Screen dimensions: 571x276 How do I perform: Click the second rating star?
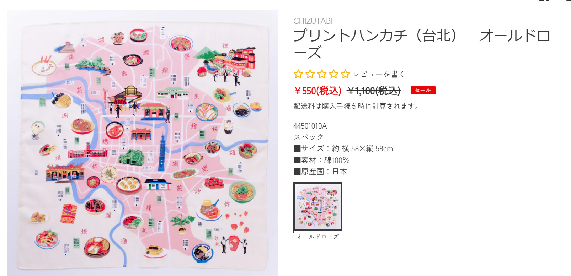pos(310,74)
